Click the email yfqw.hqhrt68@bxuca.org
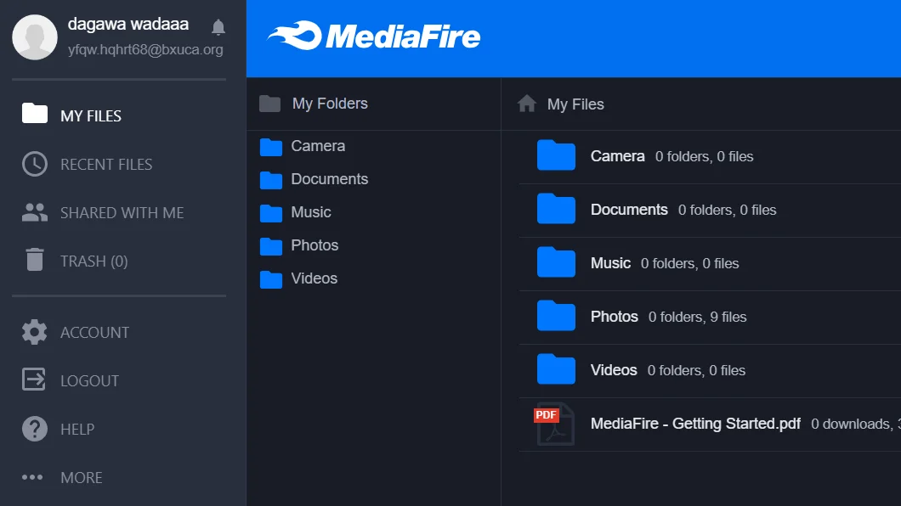Image resolution: width=901 pixels, height=506 pixels. click(x=145, y=50)
